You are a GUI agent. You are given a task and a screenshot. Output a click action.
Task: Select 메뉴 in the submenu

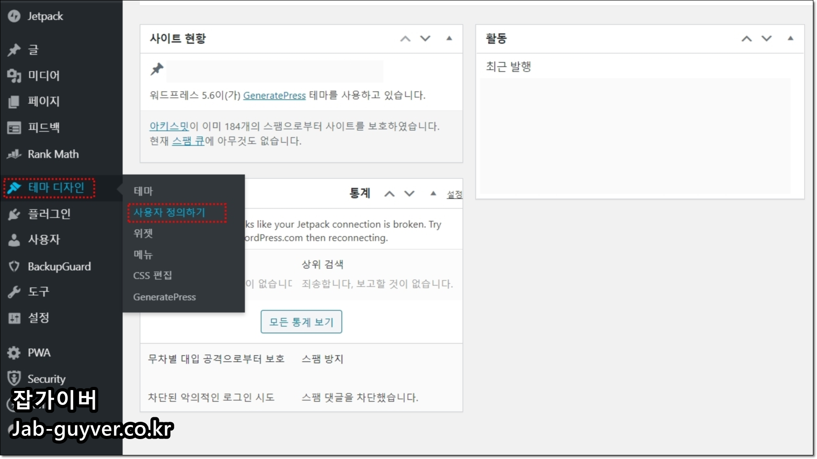coord(143,254)
